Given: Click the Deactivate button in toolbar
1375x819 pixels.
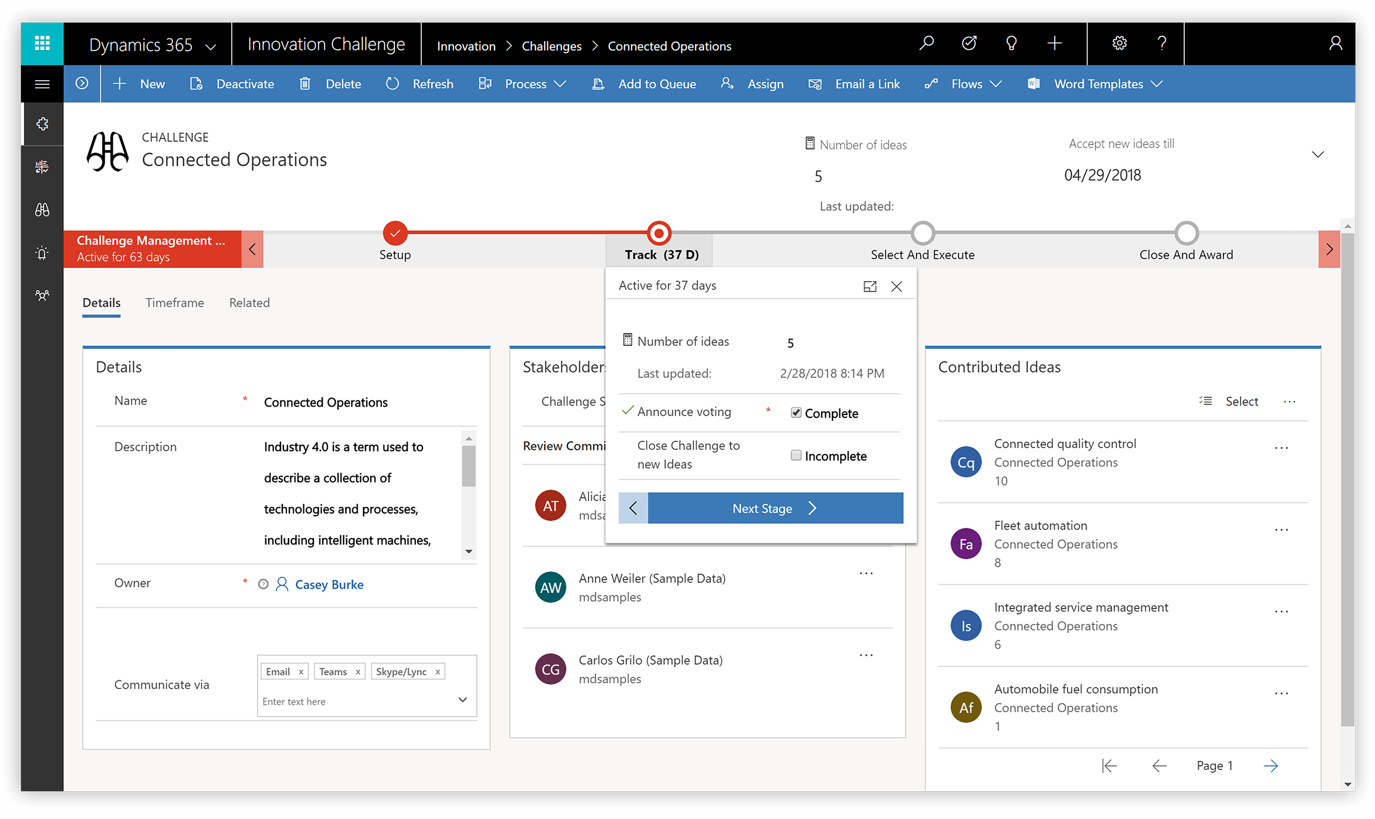Looking at the screenshot, I should pyautogui.click(x=233, y=83).
